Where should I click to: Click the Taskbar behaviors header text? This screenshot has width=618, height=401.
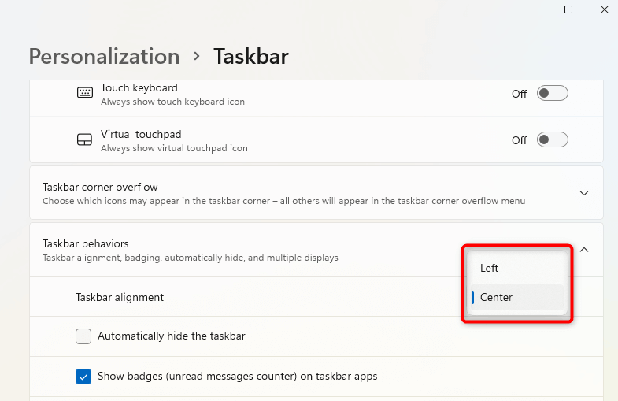coord(86,243)
